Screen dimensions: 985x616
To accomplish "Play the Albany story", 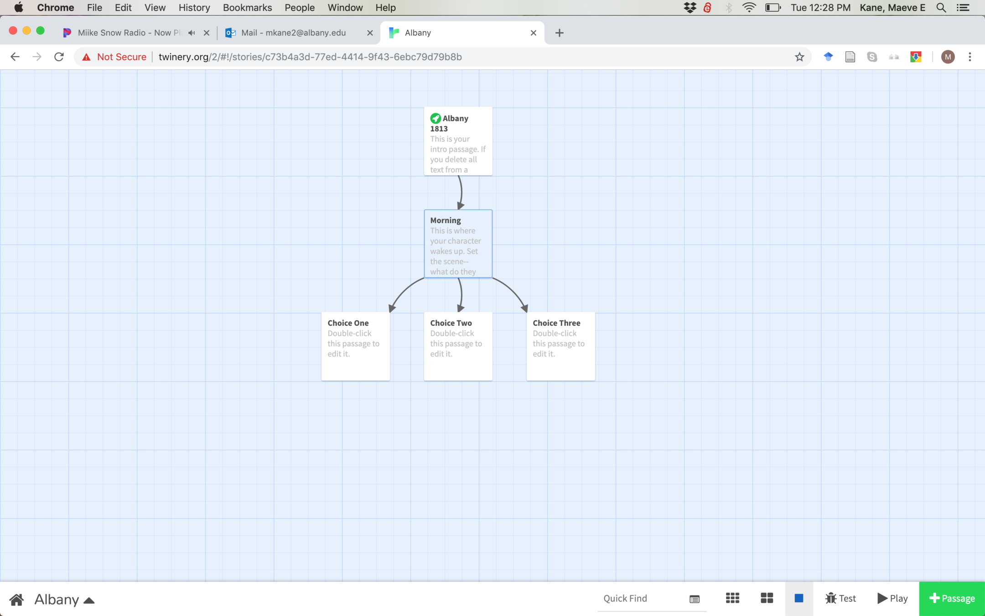I will 892,598.
